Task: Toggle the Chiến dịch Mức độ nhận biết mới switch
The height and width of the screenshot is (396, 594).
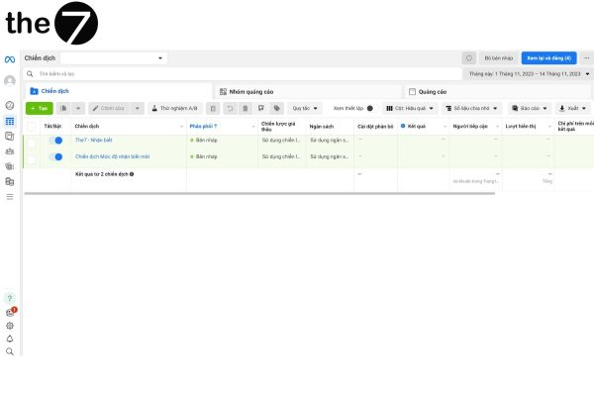Action: tap(54, 156)
